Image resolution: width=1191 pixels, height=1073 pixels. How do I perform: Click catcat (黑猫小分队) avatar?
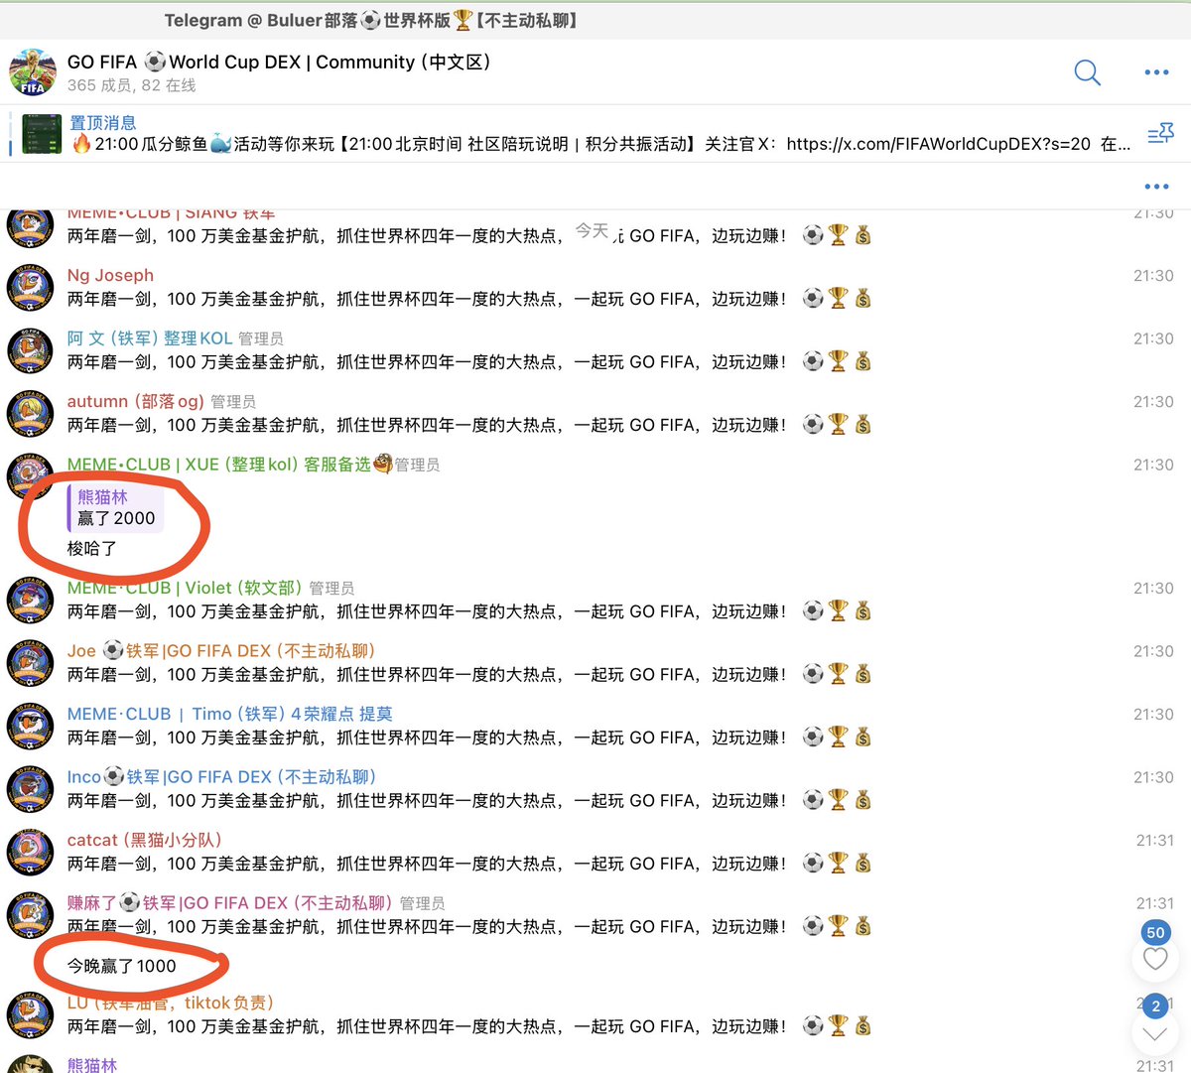point(30,852)
